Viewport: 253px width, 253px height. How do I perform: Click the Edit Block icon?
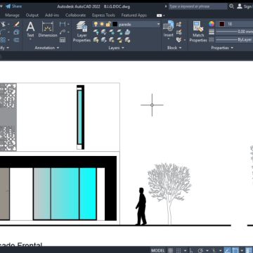(179, 32)
